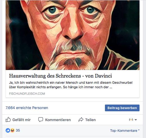
Task: Click the blue like reaction icon
Action: click(x=8, y=130)
